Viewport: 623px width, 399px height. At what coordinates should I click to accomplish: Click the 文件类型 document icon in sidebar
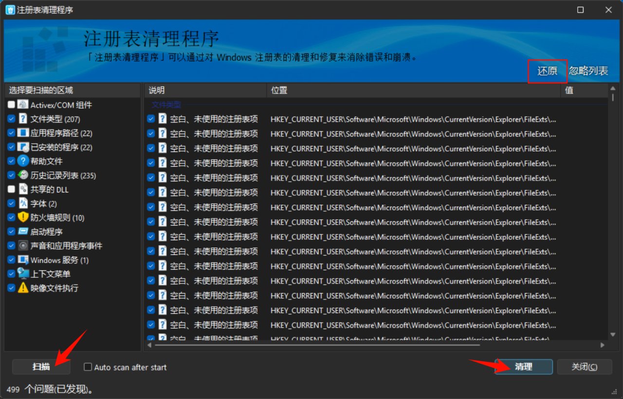(x=23, y=119)
